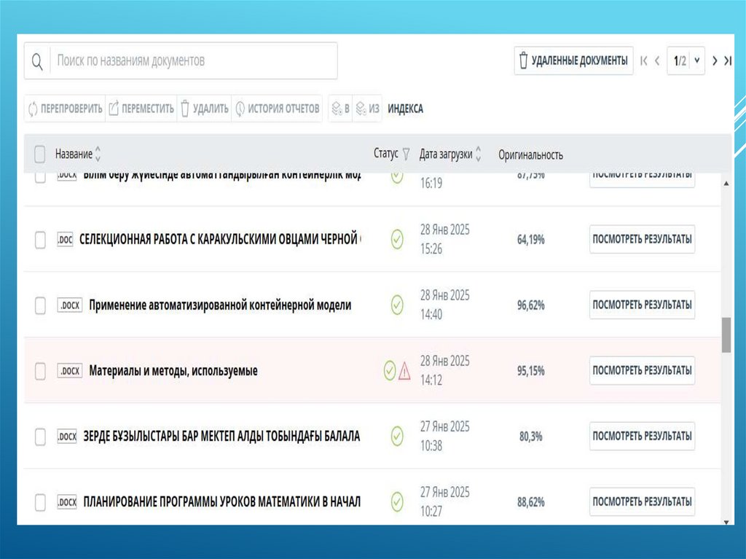
Task: Click green checkmark in Материалы и методы row
Action: 390,370
